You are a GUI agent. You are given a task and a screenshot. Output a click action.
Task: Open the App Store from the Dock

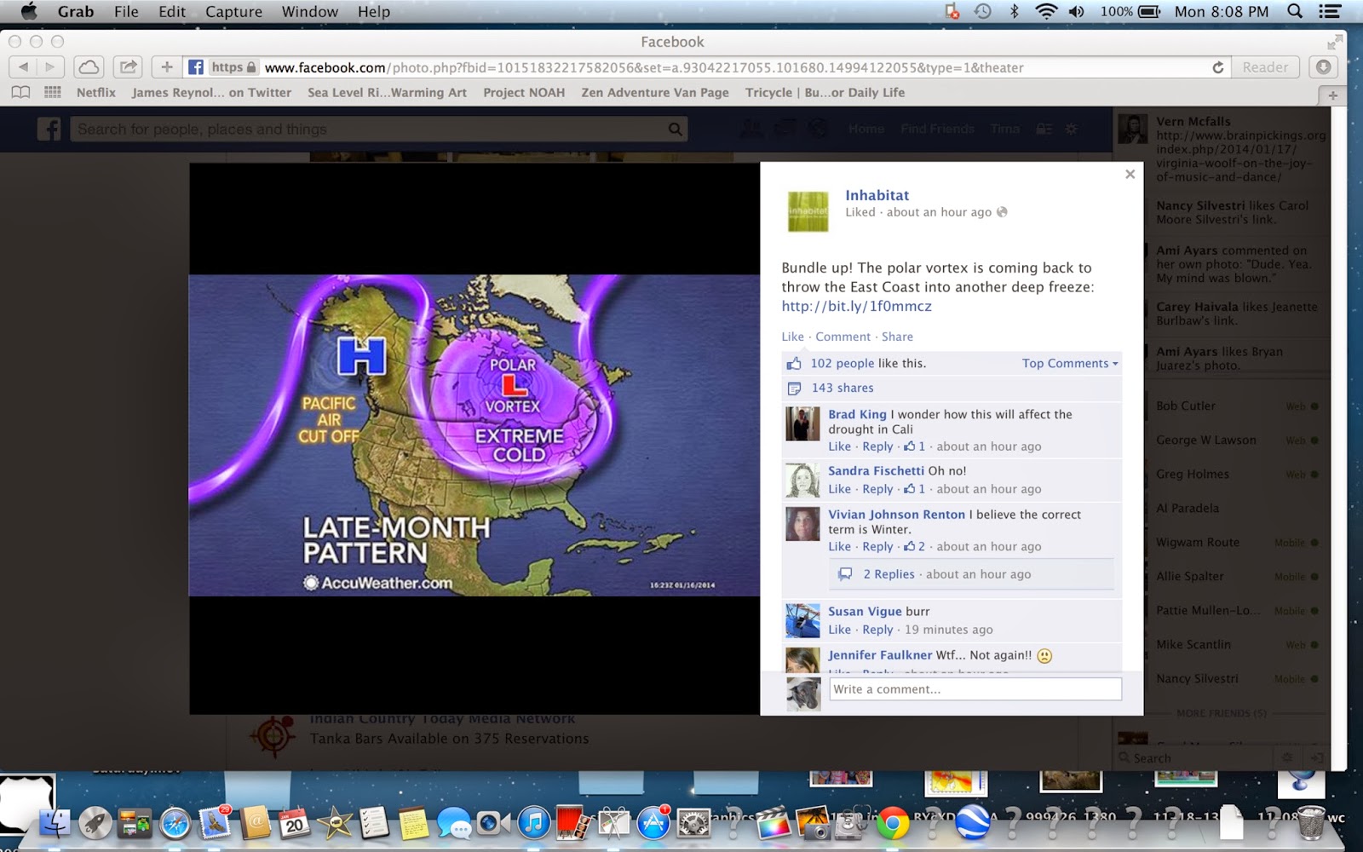[653, 823]
